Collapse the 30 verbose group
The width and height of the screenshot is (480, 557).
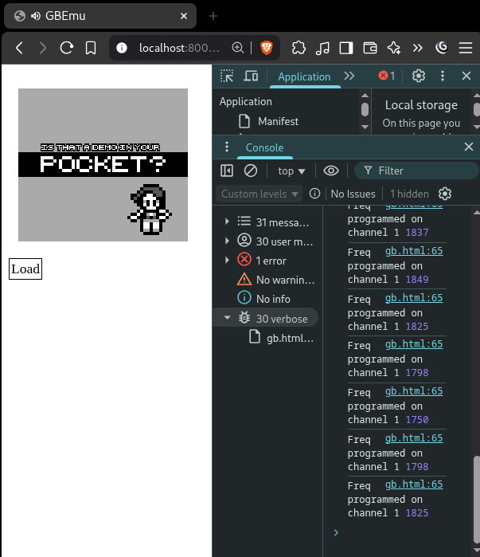pos(228,318)
